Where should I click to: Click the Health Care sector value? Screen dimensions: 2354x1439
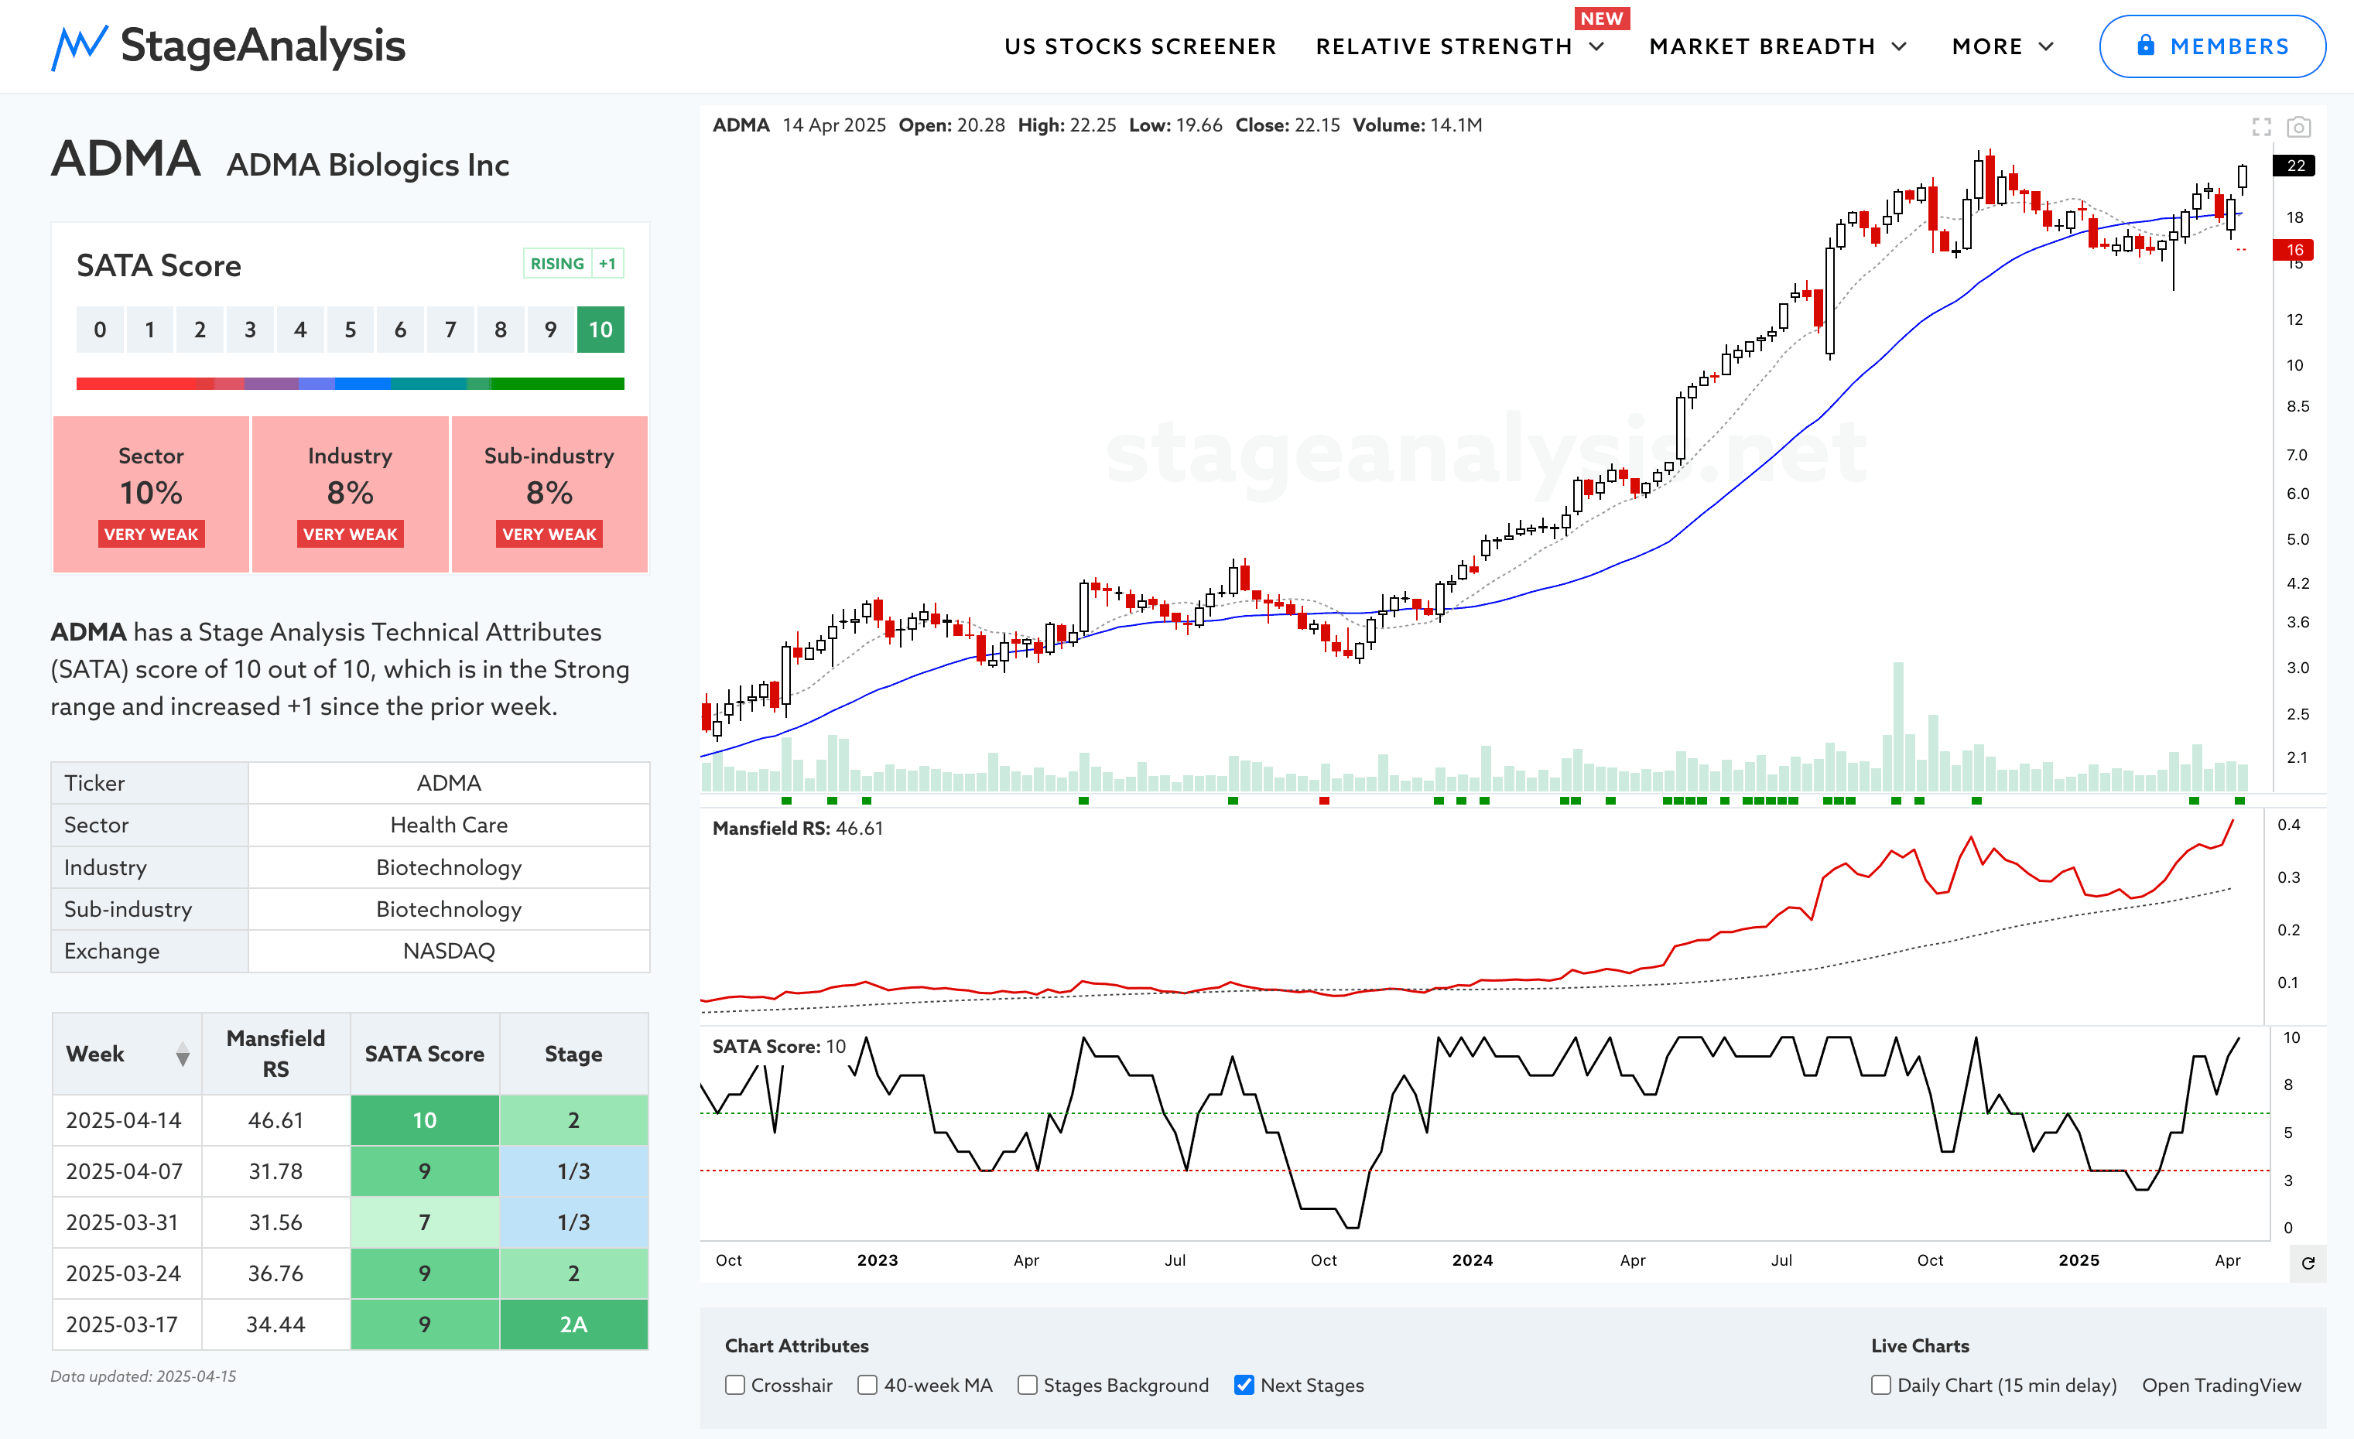(449, 825)
